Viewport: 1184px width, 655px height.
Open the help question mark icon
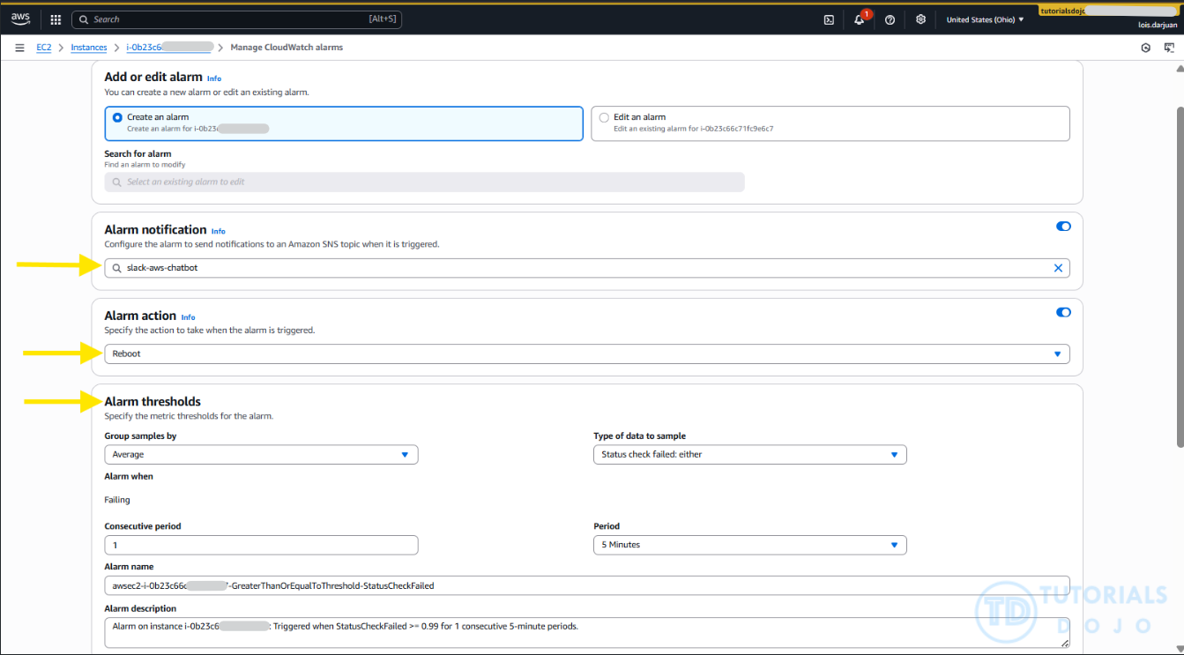890,19
